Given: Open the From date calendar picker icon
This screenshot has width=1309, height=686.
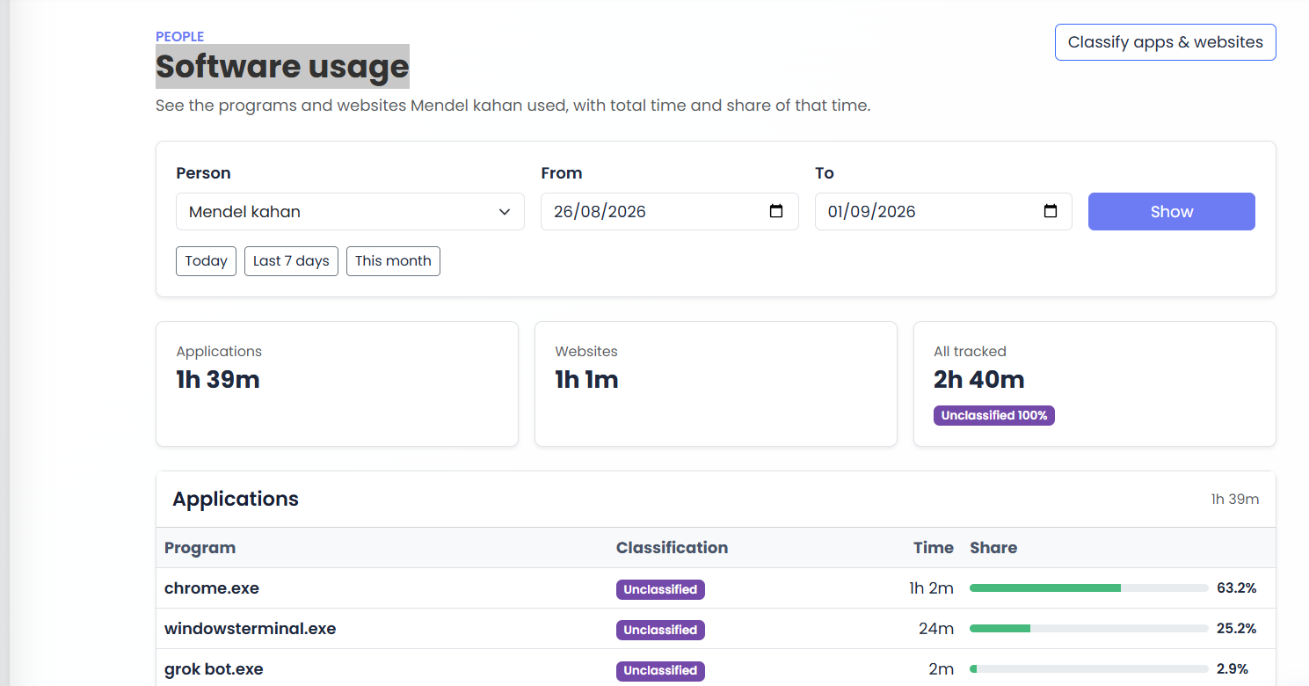Looking at the screenshot, I should click(x=776, y=211).
